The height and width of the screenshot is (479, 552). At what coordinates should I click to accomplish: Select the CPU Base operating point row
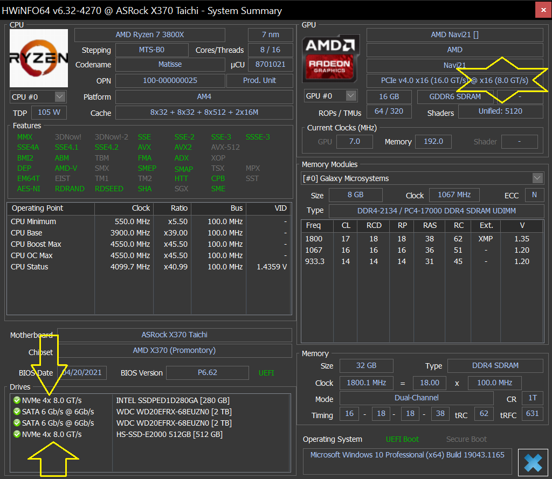[149, 233]
